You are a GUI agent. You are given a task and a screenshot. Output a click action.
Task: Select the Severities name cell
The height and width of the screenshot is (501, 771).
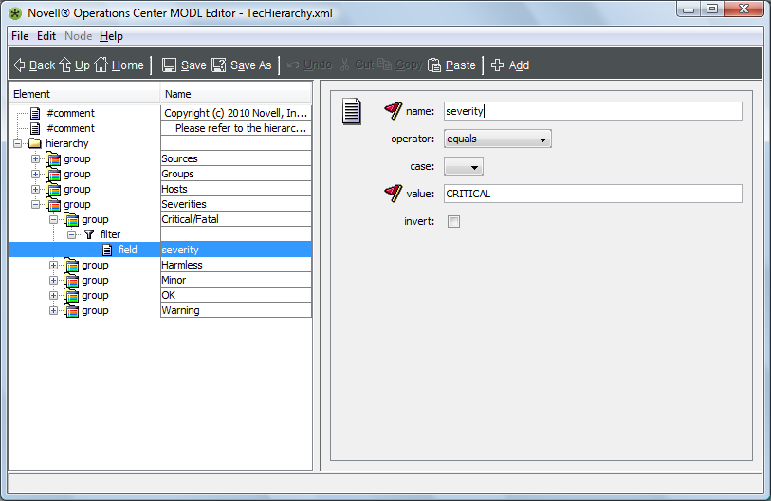click(236, 204)
